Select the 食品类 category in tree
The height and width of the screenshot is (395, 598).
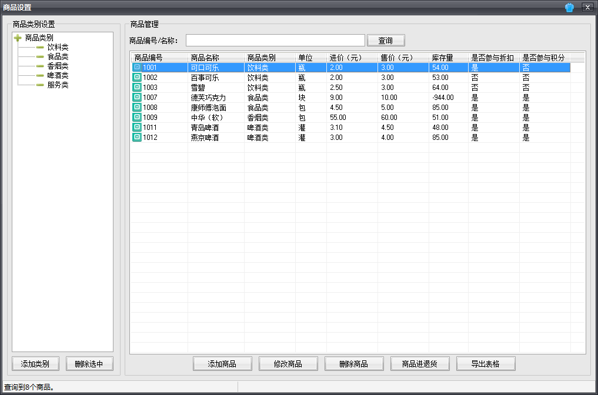[58, 56]
